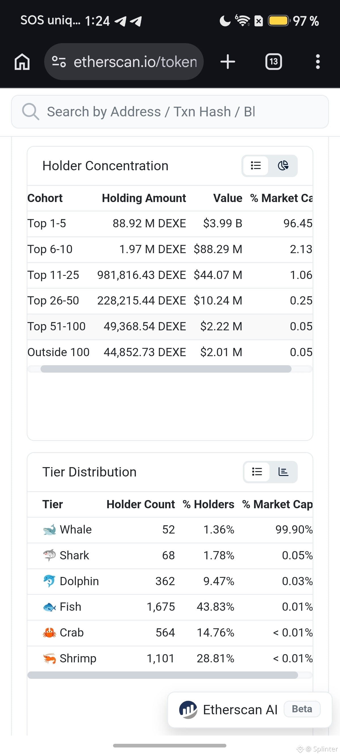Switch Tier Distribution to list view
The width and height of the screenshot is (340, 756).
[257, 472]
